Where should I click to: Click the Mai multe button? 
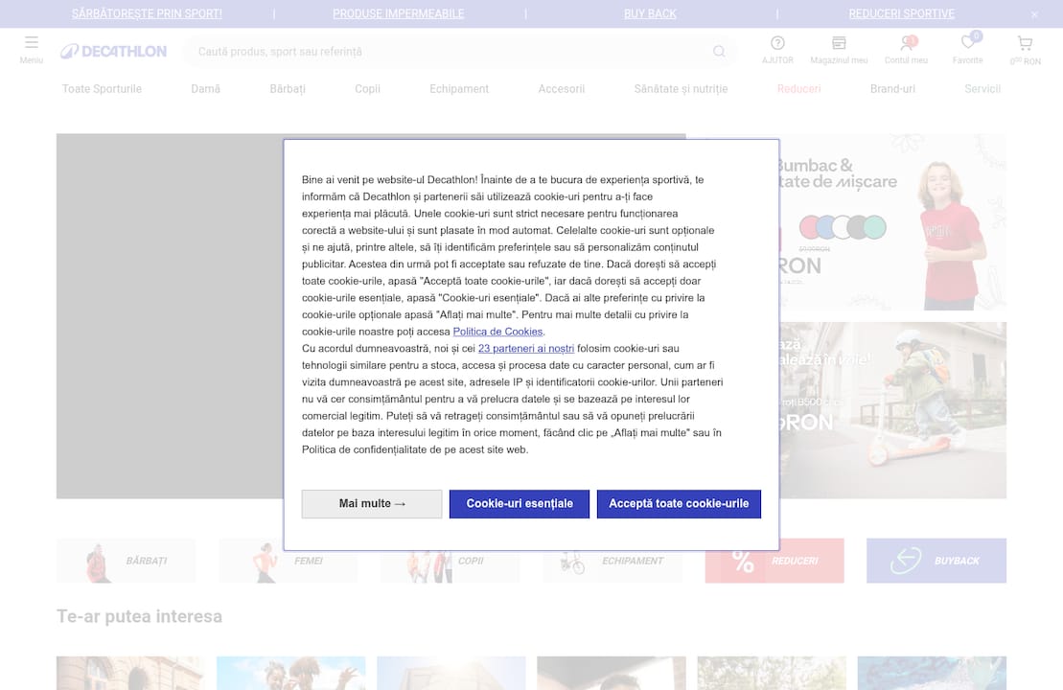click(372, 504)
